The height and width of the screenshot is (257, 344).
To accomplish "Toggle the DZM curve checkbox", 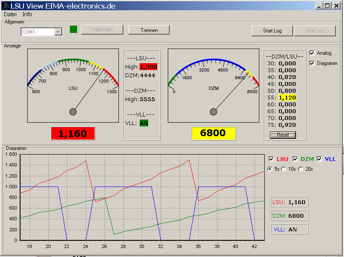I will click(x=295, y=159).
